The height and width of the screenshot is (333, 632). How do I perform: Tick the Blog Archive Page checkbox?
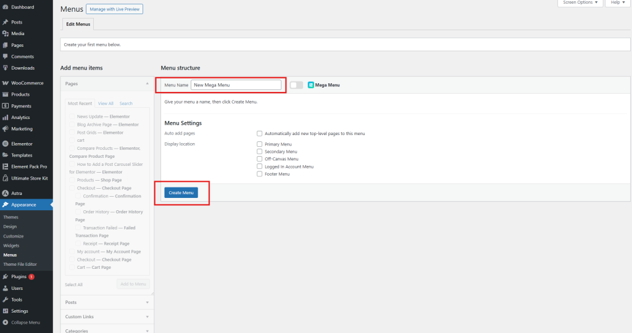coord(72,125)
